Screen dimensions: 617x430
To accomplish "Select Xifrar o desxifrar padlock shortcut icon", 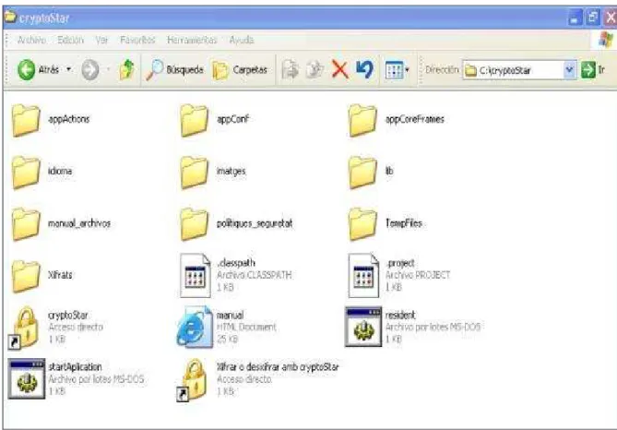I will tap(193, 379).
